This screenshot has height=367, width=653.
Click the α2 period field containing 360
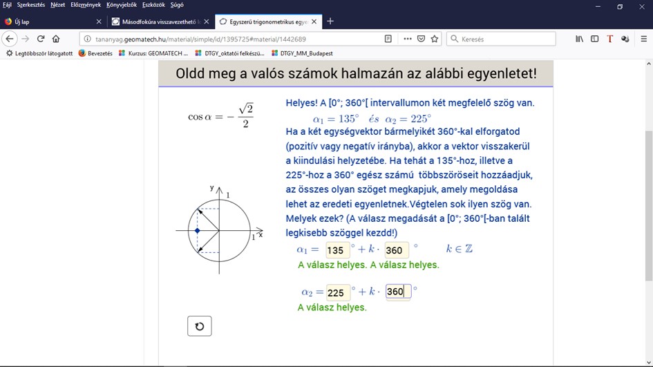click(398, 291)
